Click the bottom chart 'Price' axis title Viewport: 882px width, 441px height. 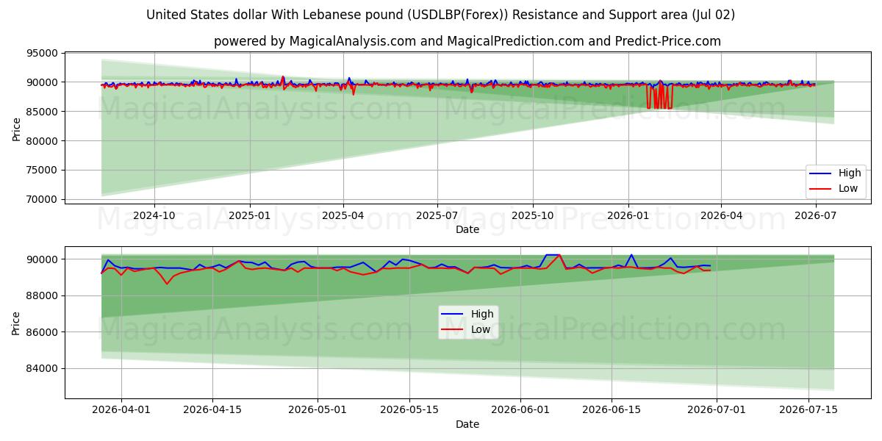tap(16, 323)
